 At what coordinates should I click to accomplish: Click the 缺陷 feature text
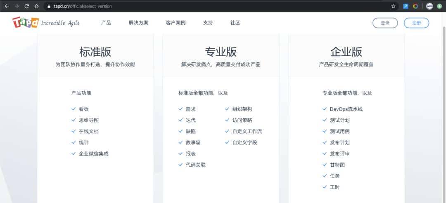pyautogui.click(x=191, y=131)
